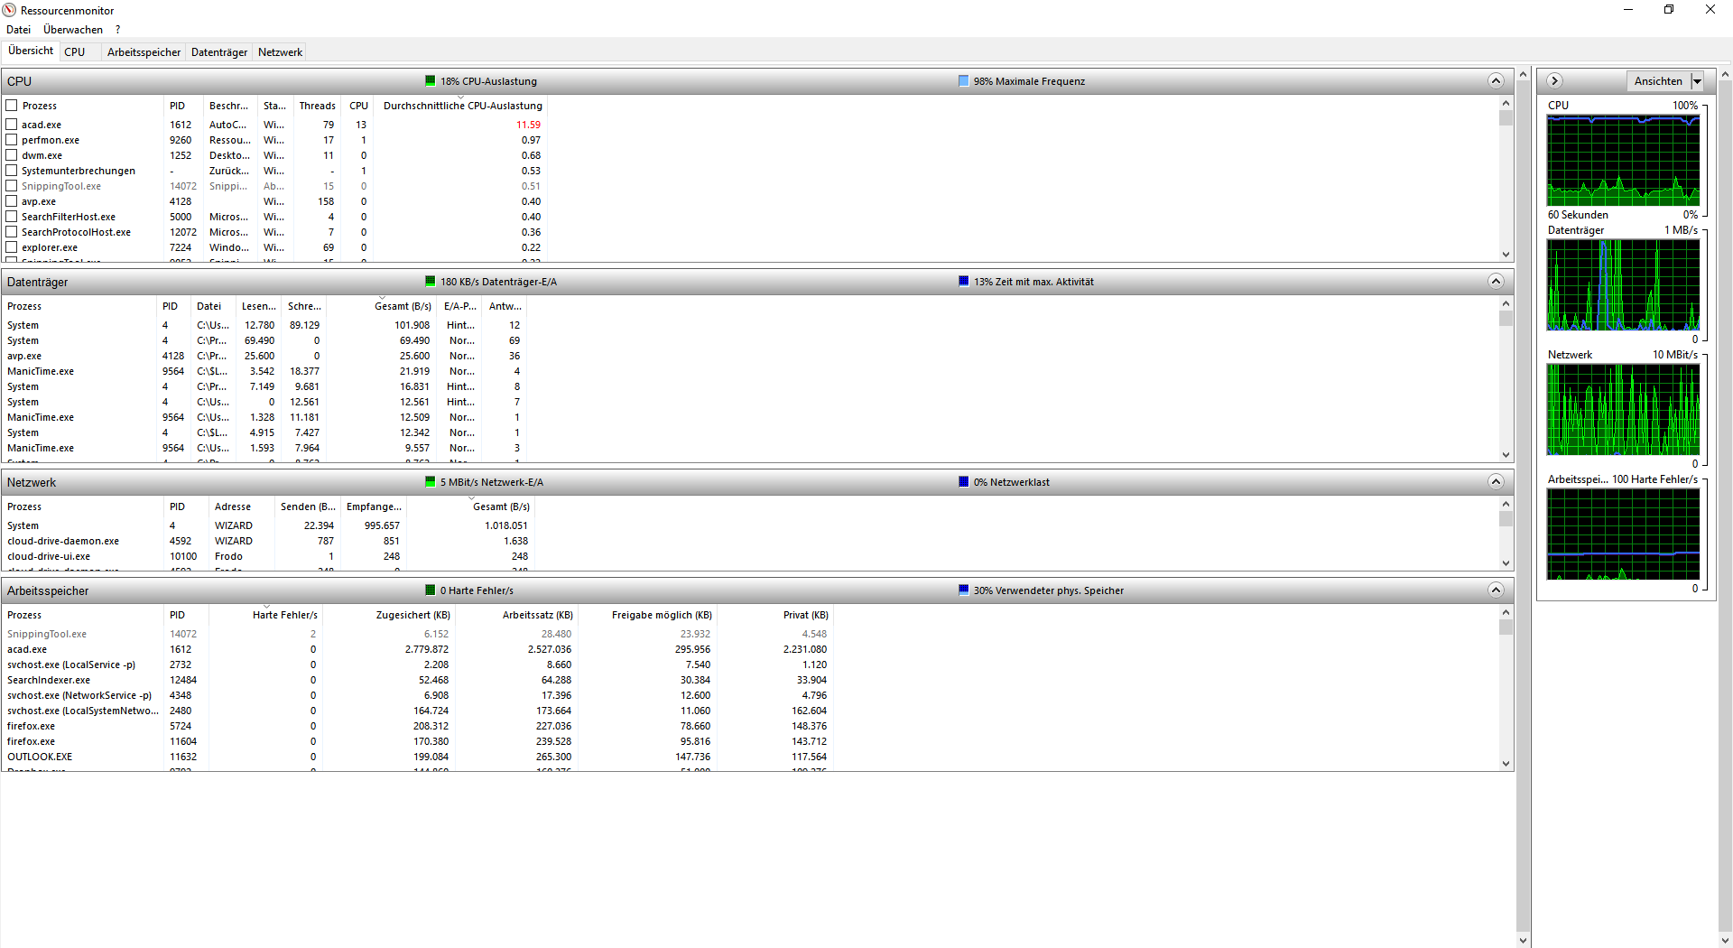The width and height of the screenshot is (1733, 948).
Task: Tick the checkbox for SnippingTool.exe
Action: point(12,186)
